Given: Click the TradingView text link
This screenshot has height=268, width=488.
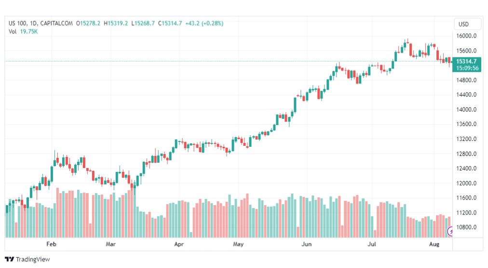Looking at the screenshot, I should tap(33, 259).
